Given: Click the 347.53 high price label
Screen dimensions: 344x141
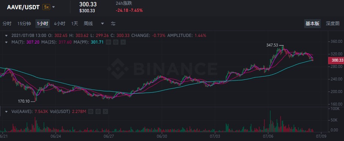Looking at the screenshot, I should coord(272,45).
